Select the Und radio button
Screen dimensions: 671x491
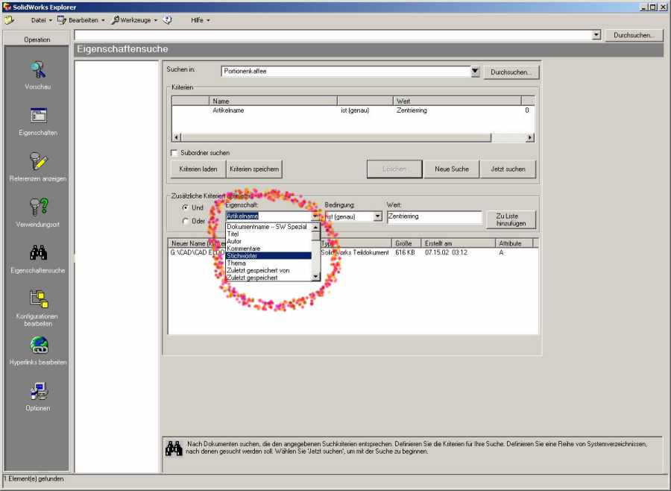coord(186,207)
